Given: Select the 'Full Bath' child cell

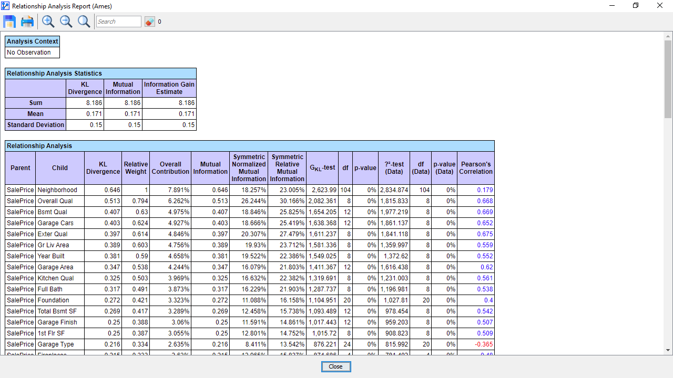Looking at the screenshot, I should click(60, 289).
